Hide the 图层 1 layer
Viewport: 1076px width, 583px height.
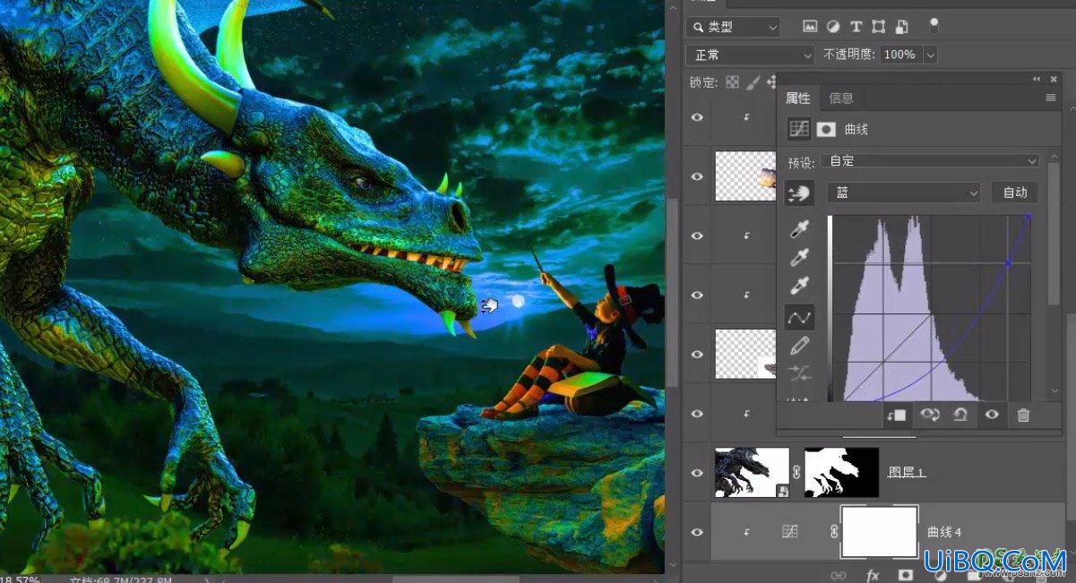click(697, 473)
